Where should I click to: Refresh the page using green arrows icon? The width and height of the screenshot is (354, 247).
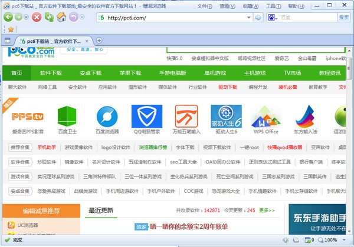click(x=49, y=17)
